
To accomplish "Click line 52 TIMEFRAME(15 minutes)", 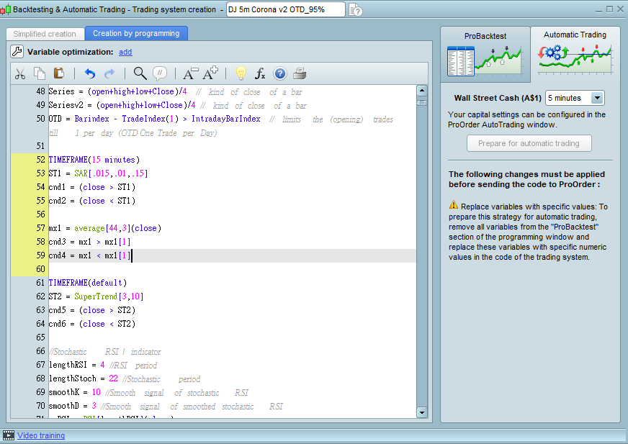I will pos(94,160).
